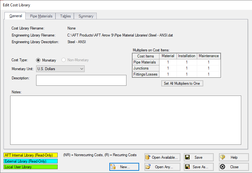The width and height of the screenshot is (252, 173).
Task: Click the Open Any folder icon
Action: coord(148,167)
